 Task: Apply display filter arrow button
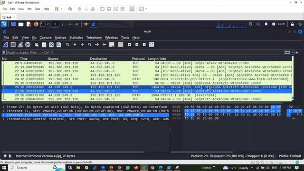tap(287, 52)
